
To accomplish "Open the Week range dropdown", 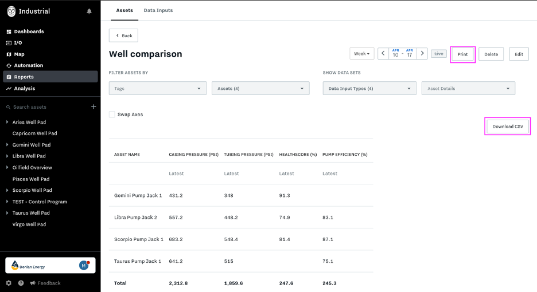I will 361,54.
